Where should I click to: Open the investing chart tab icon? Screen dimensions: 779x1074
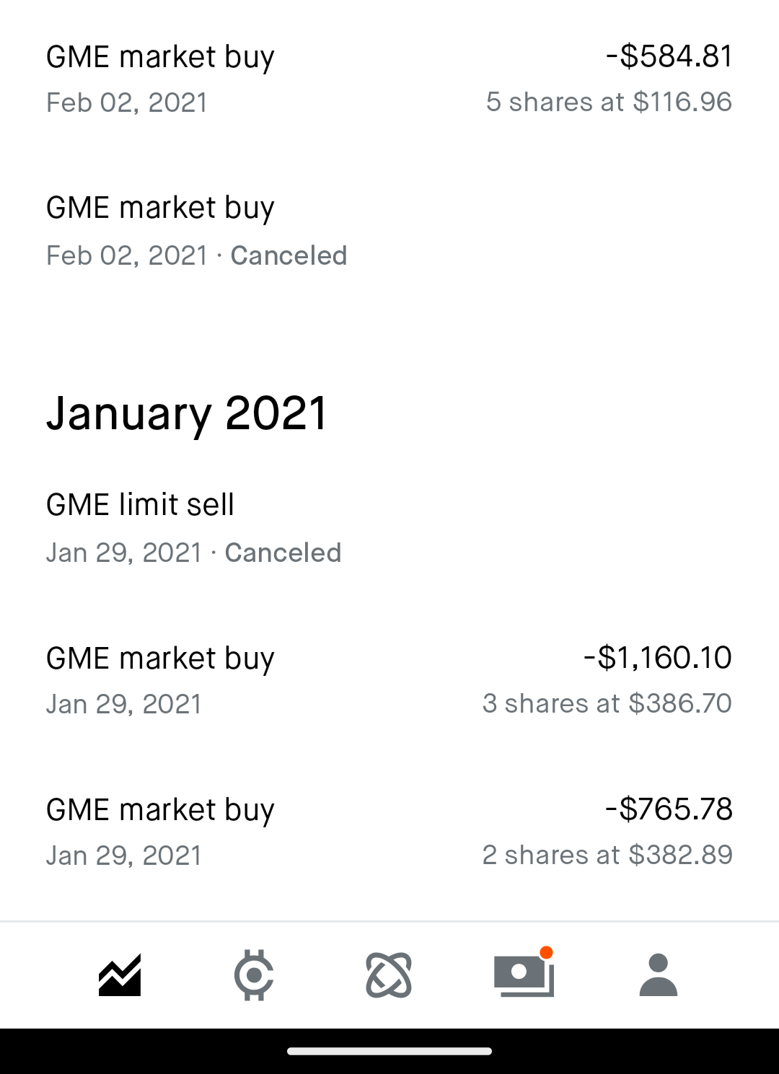pos(120,975)
